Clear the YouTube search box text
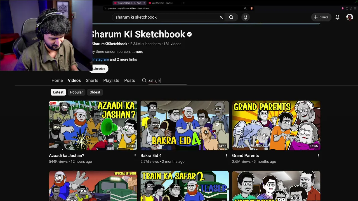This screenshot has height=201, width=358. click(x=221, y=17)
